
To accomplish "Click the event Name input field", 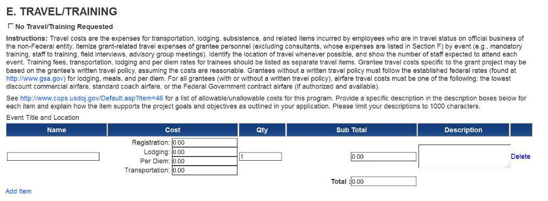I will click(x=53, y=156).
